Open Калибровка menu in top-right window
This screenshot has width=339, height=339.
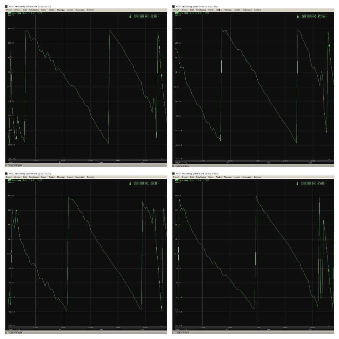pyautogui.click(x=201, y=10)
